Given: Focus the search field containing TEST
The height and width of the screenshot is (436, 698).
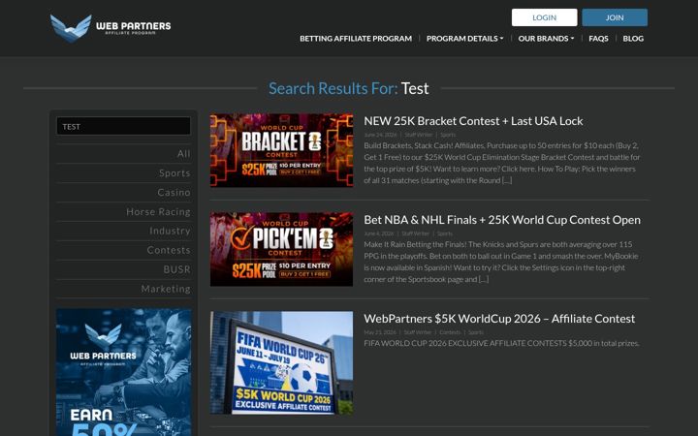Looking at the screenshot, I should pos(123,126).
